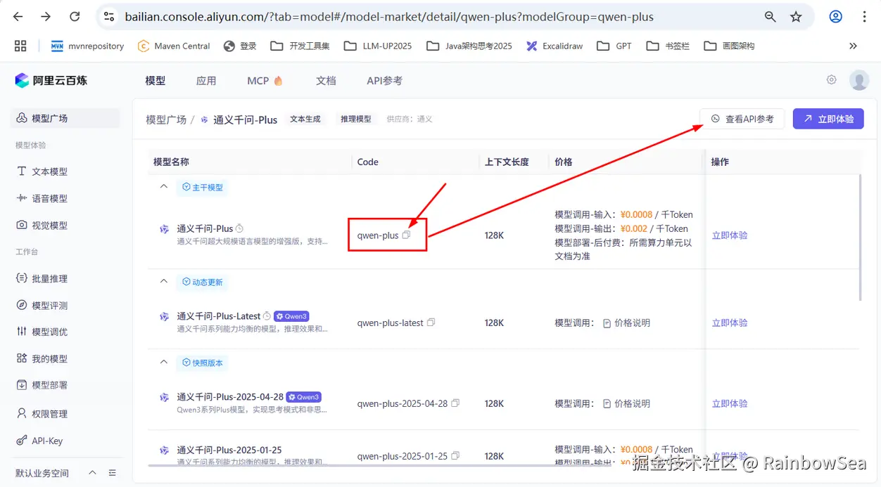The width and height of the screenshot is (881, 487).
Task: Collapse the 主干模型 group
Action: (x=164, y=187)
